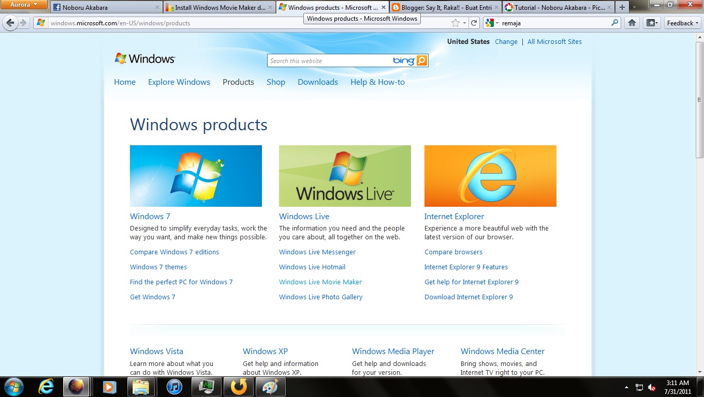Open the bookmarks toolbar button
This screenshot has height=397, width=704.
[652, 23]
